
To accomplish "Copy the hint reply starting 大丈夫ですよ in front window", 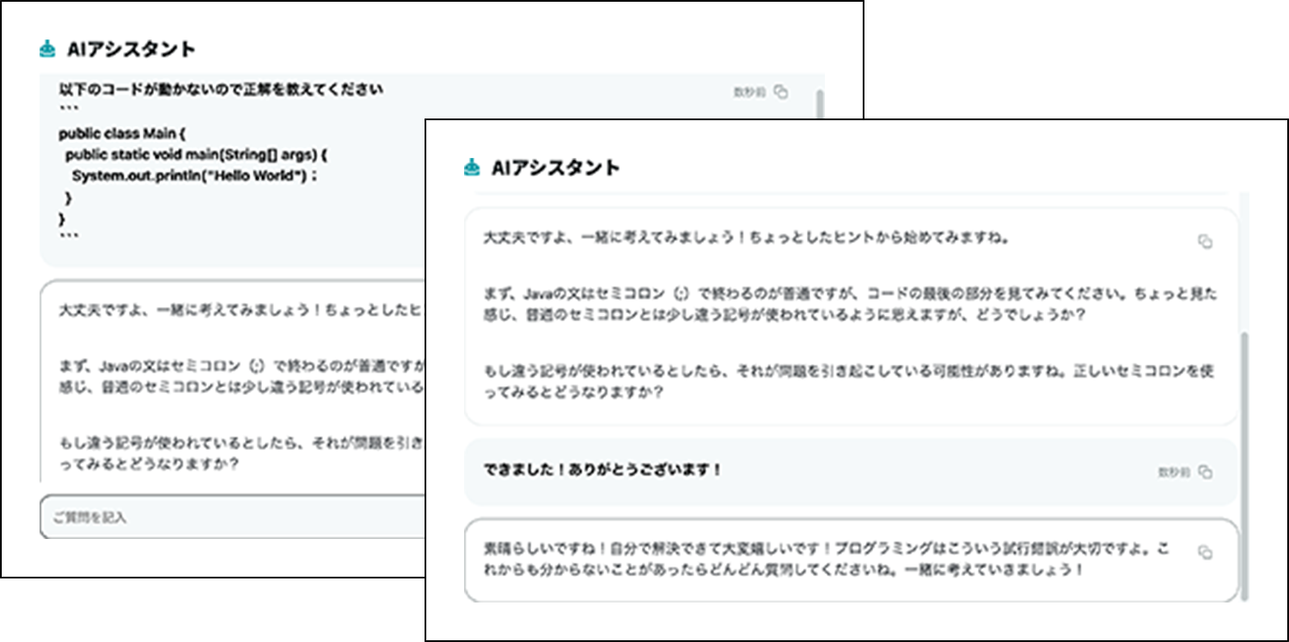I will (1205, 242).
